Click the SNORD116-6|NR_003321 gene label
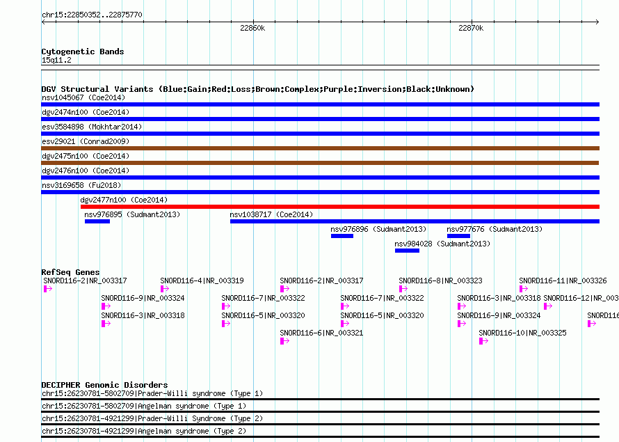 [321, 333]
